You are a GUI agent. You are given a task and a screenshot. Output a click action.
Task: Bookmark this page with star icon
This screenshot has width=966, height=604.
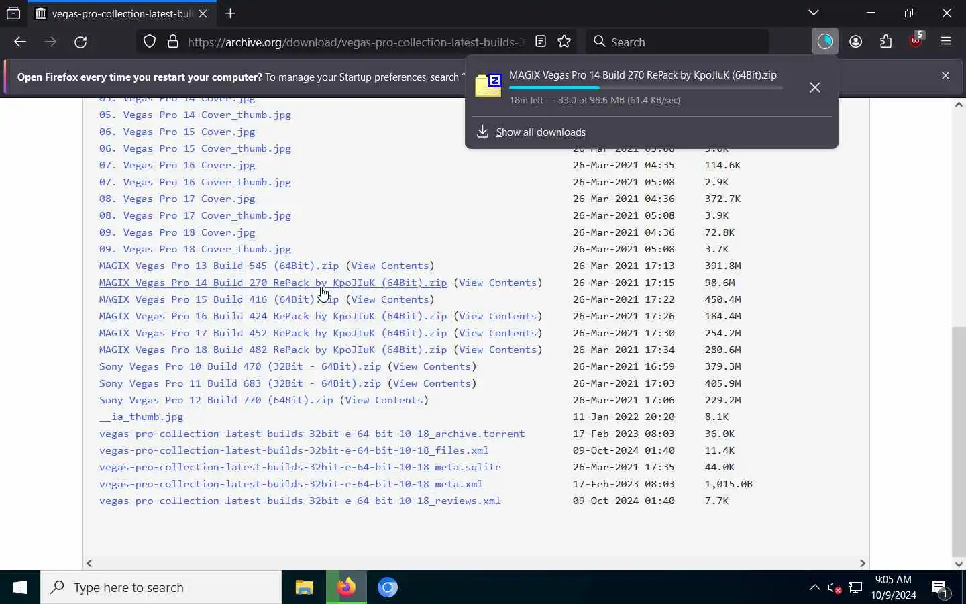coord(564,42)
